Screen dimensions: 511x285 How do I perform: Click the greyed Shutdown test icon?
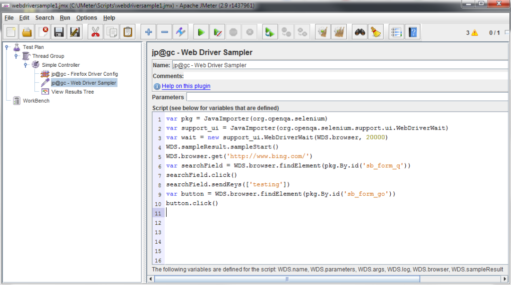click(250, 32)
